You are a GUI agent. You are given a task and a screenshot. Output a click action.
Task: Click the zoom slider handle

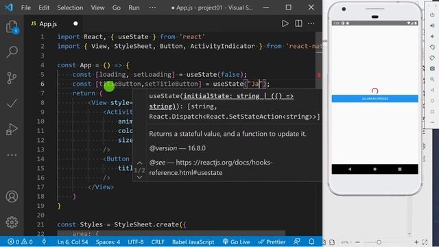click(379, 242)
